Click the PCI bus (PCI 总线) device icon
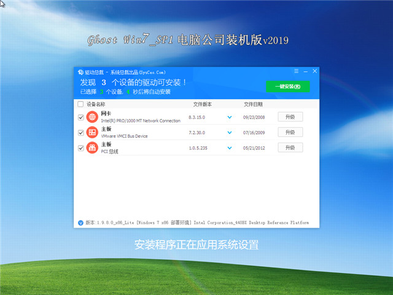 click(92, 147)
